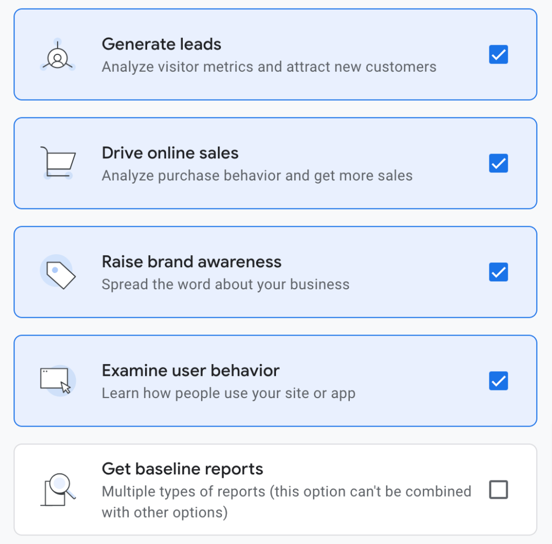Screen dimensions: 552x544
Task: Click the Generate leads title text
Action: tap(161, 44)
